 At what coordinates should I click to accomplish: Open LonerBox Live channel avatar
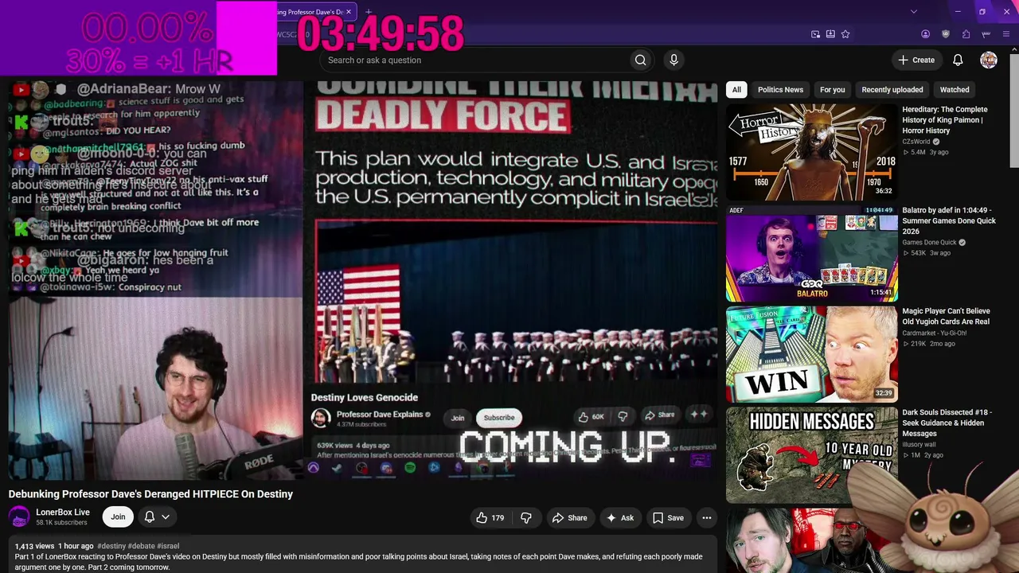click(x=19, y=517)
